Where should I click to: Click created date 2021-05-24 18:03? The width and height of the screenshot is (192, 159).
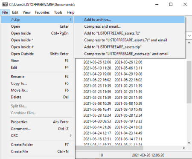pyautogui.click(x=128, y=127)
